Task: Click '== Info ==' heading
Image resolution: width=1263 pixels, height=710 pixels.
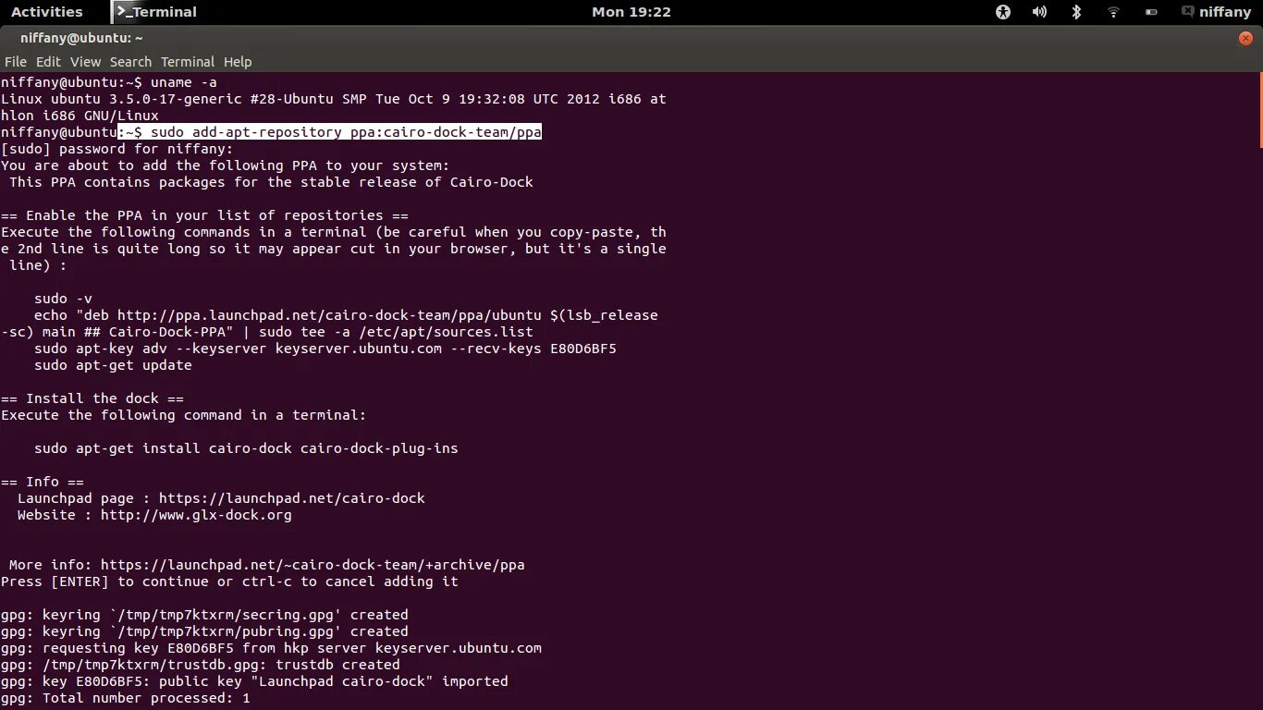Action: pyautogui.click(x=43, y=482)
